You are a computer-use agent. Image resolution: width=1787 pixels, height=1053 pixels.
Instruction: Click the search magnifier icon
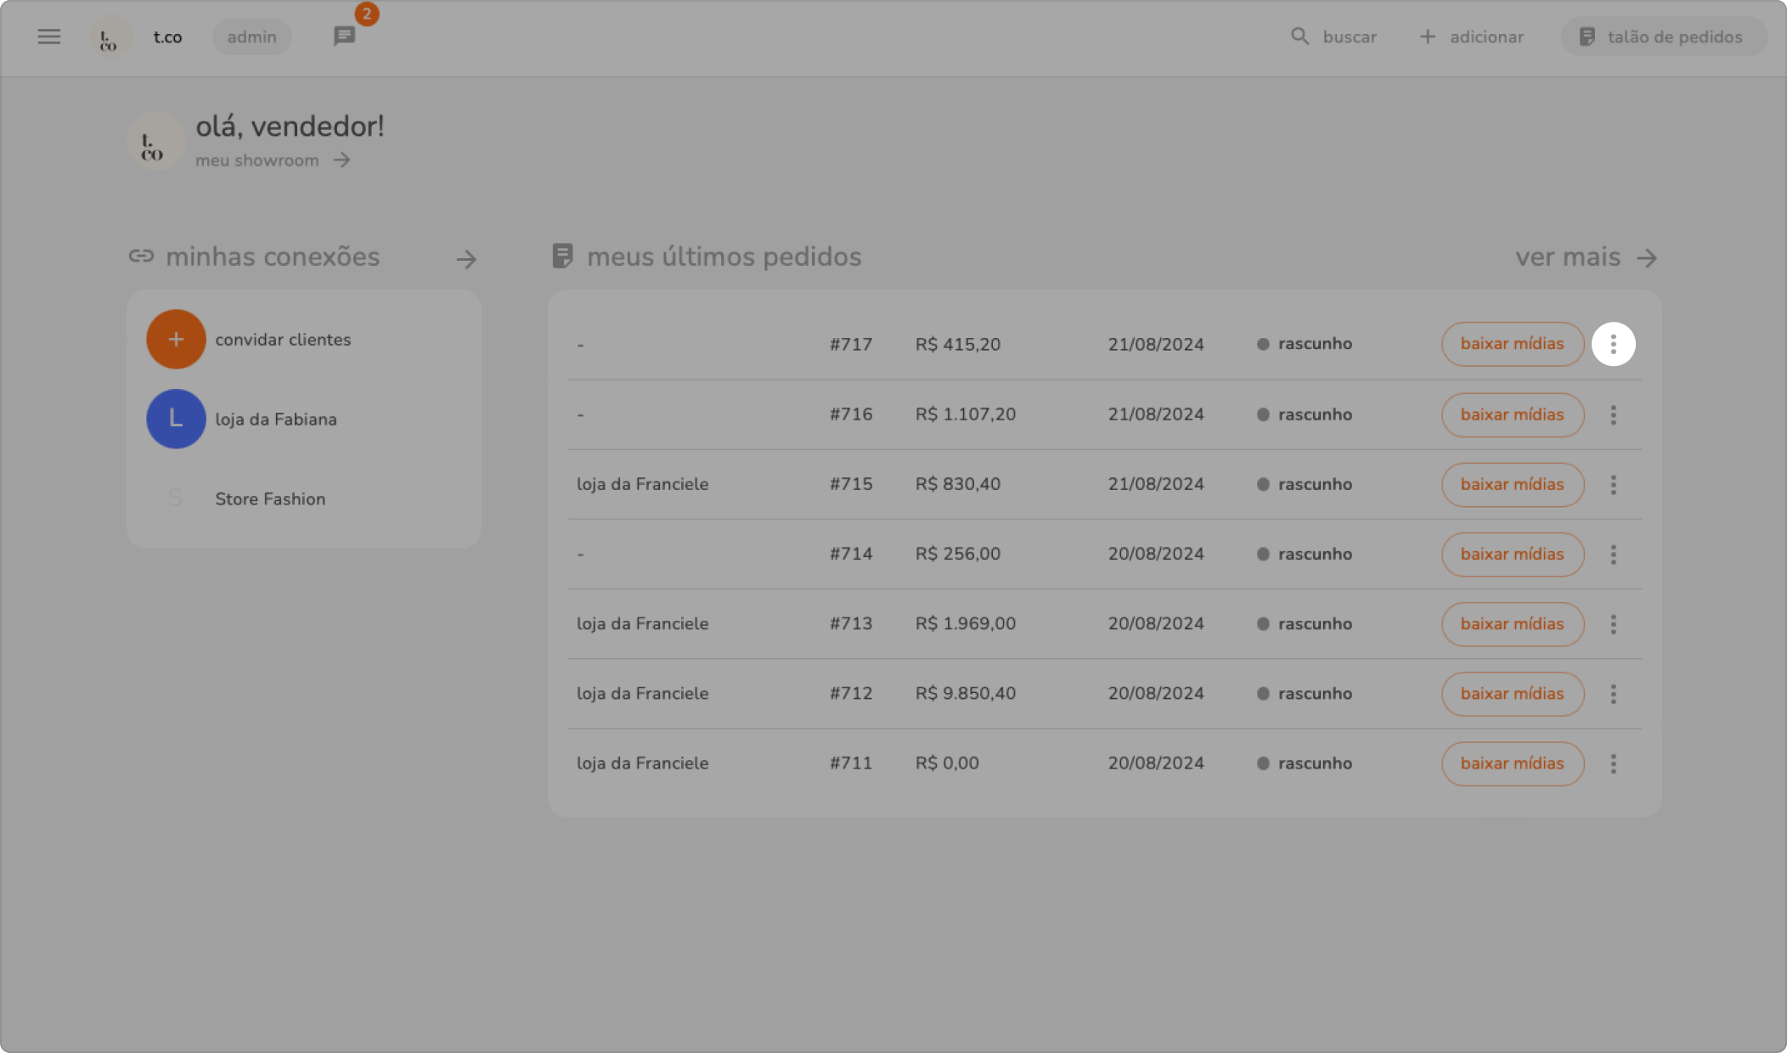pyautogui.click(x=1299, y=37)
